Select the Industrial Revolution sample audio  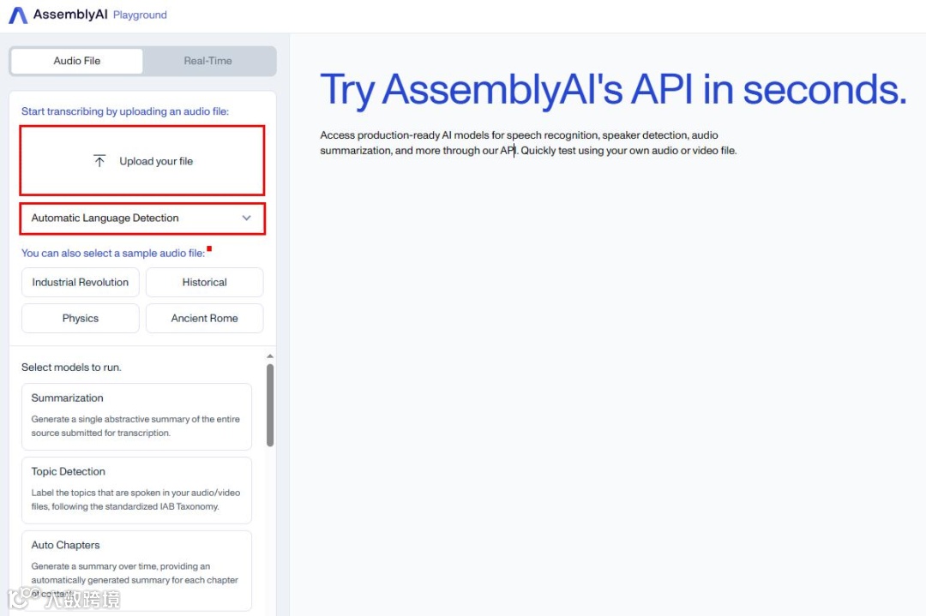coord(81,282)
